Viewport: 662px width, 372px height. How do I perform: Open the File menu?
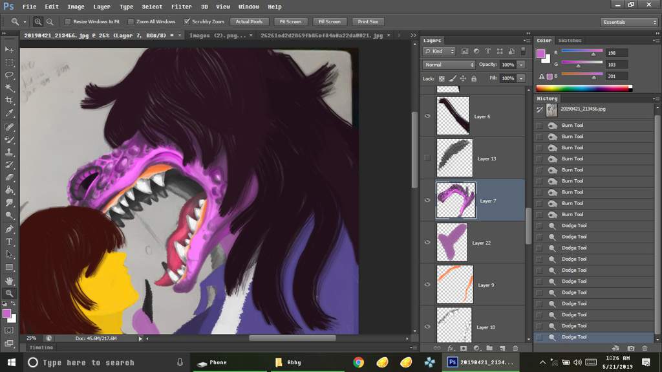pos(29,6)
